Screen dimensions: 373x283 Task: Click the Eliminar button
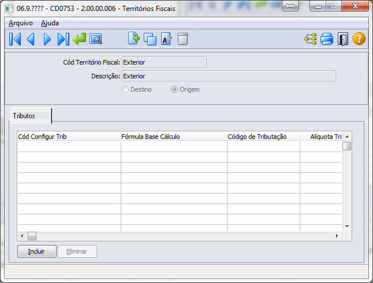(77, 251)
